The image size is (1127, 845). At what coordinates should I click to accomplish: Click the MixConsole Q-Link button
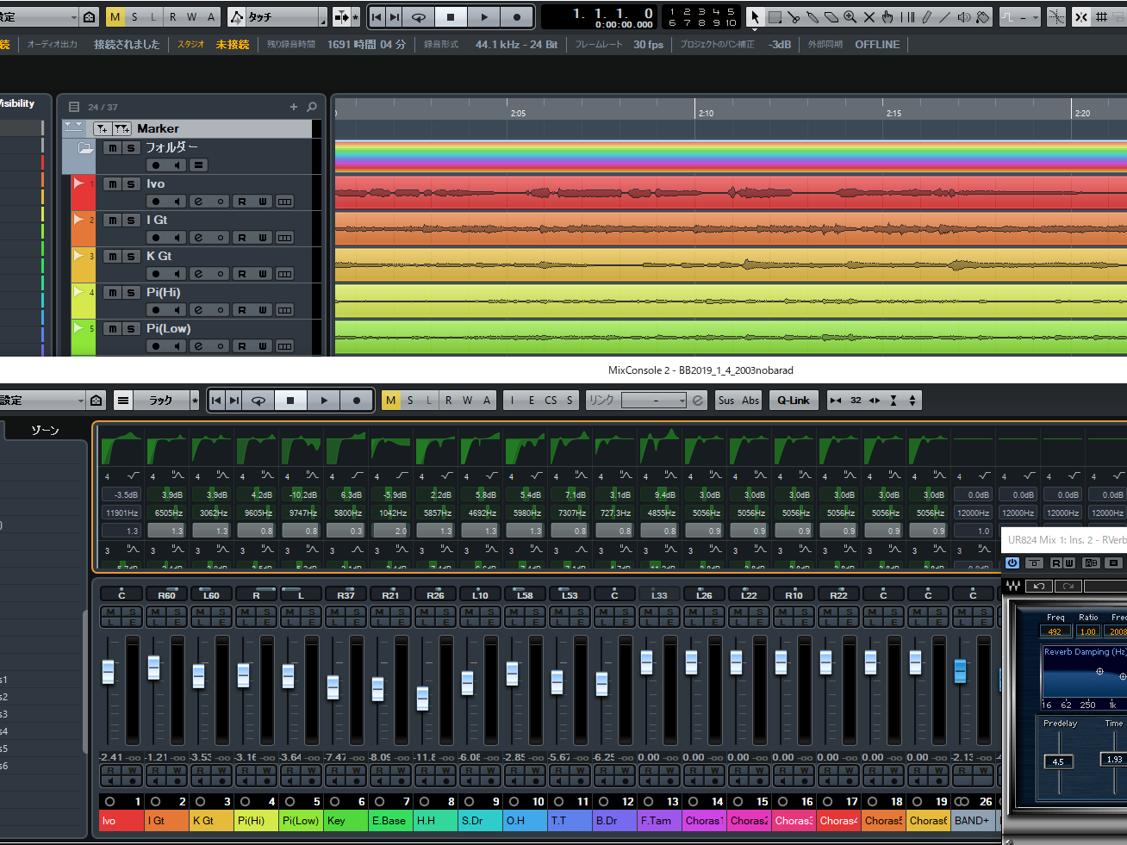point(793,401)
